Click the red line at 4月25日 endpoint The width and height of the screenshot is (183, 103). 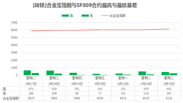pos(169,29)
